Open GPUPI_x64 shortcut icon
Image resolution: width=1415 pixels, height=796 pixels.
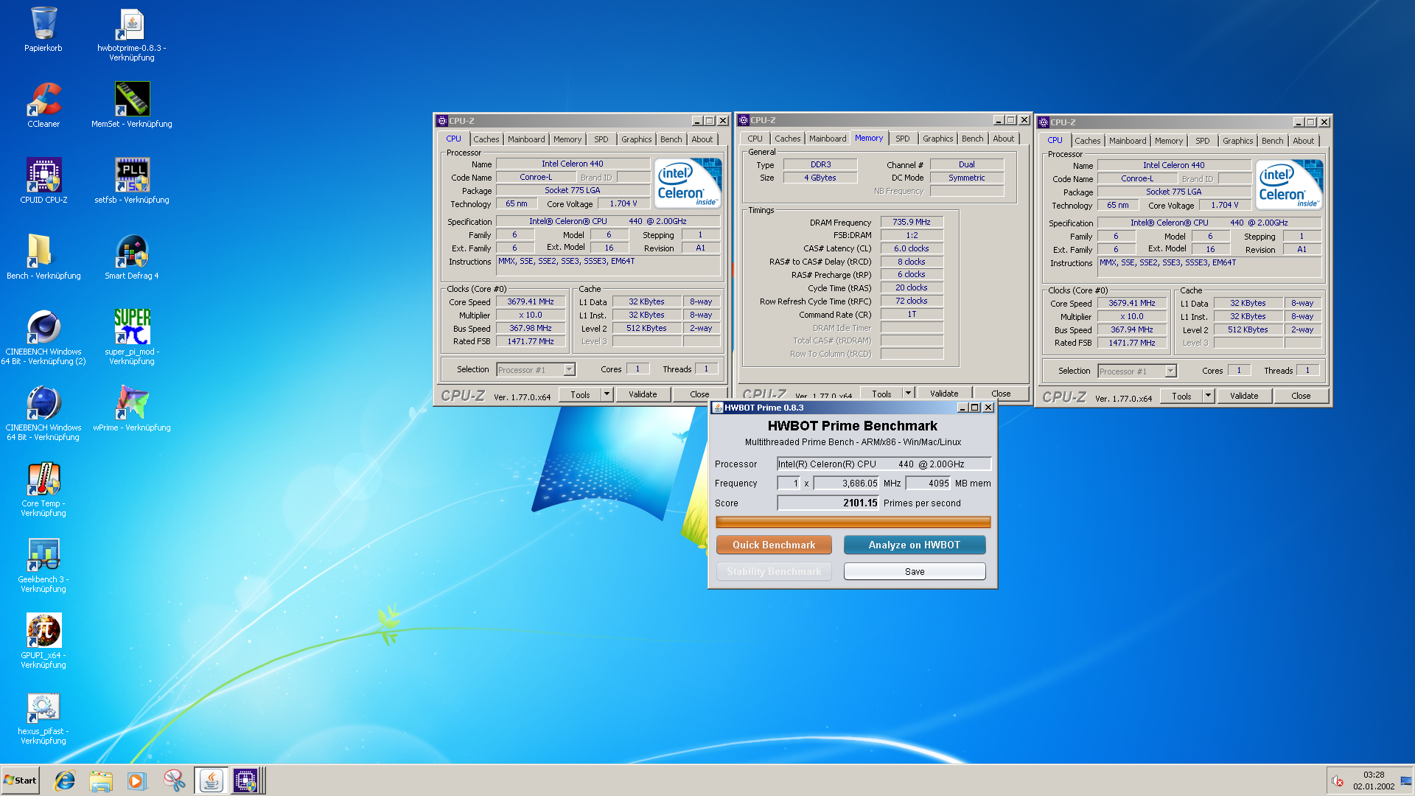pos(43,641)
